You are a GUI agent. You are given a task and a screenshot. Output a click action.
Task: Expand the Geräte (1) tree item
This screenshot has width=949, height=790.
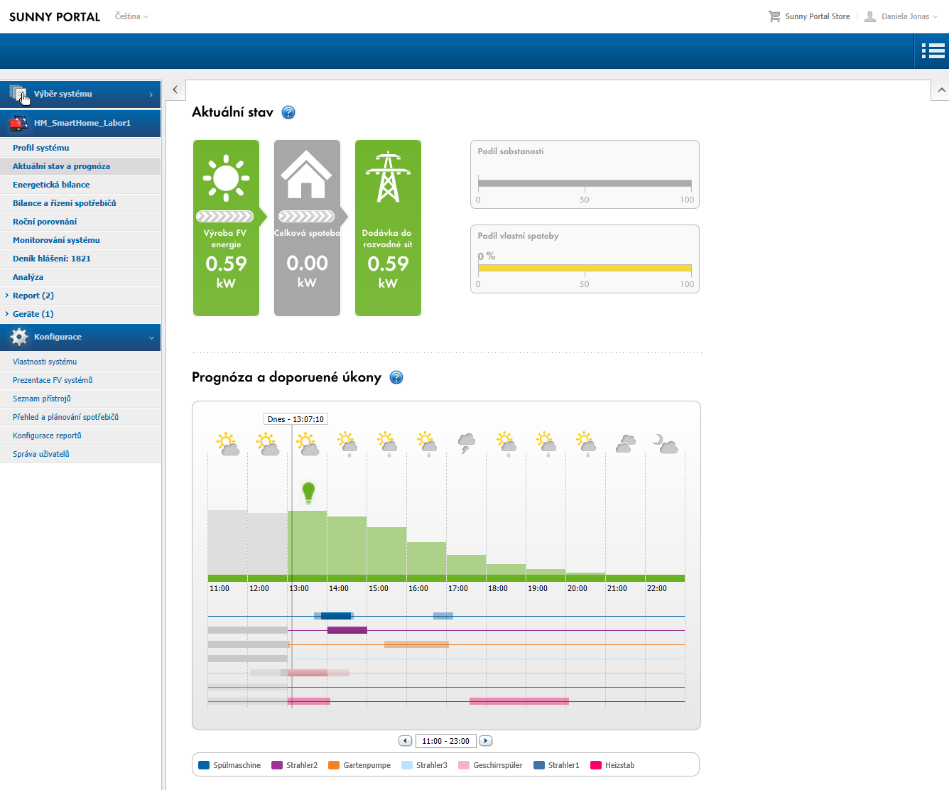(7, 314)
